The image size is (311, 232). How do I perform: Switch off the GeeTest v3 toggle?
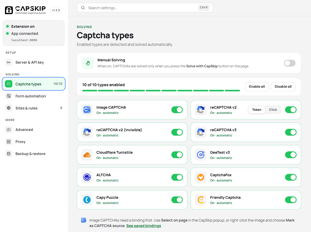[x=291, y=155]
